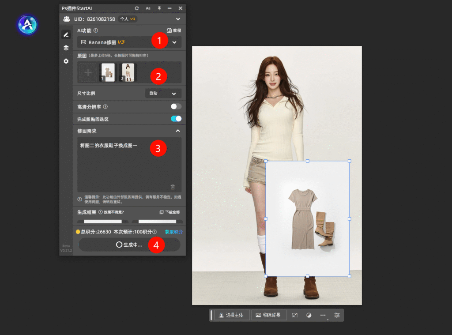This screenshot has width=452, height=335.
Task: Click the 获取积分 link
Action: (x=173, y=232)
